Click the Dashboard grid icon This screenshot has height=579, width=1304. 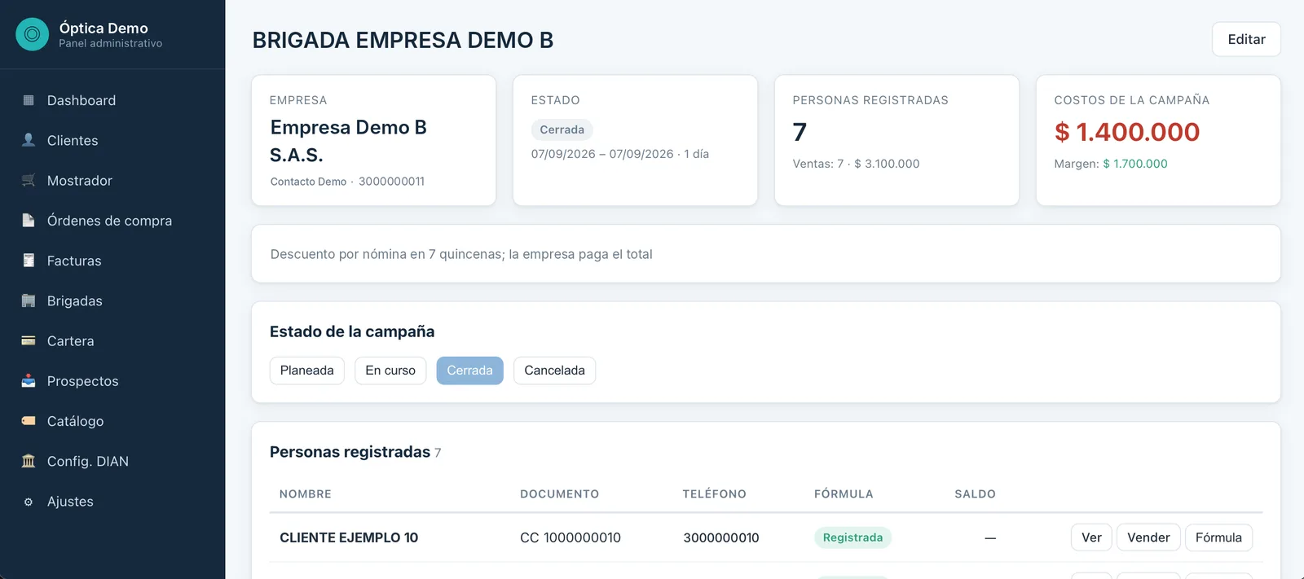pyautogui.click(x=29, y=100)
